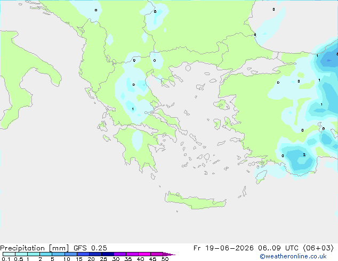Click the '0.1' legend scale label
This screenshot has width=338, height=261.
6,259
